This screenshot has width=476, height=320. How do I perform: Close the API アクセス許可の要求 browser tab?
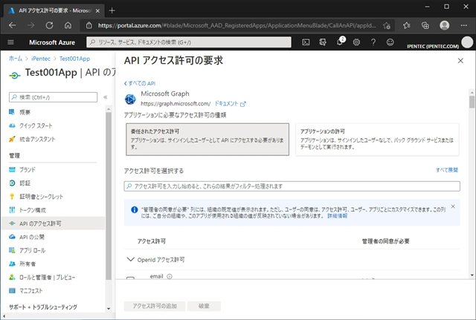[x=97, y=10]
